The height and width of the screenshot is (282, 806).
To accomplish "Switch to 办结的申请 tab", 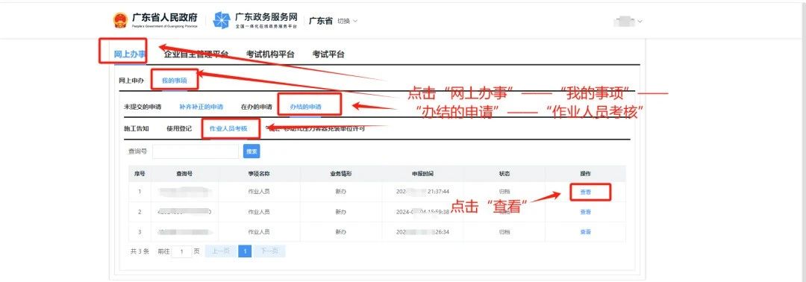I will tap(305, 107).
